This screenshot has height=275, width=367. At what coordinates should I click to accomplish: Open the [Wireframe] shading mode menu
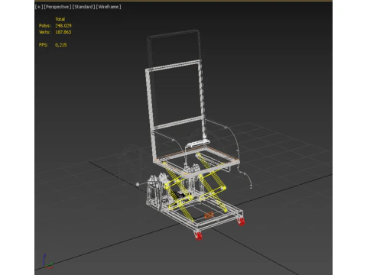pos(109,7)
